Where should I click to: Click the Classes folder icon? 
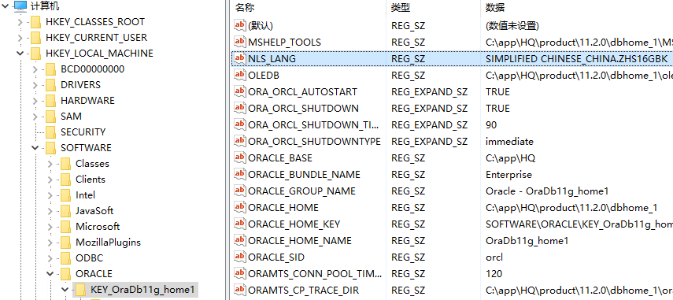click(65, 164)
